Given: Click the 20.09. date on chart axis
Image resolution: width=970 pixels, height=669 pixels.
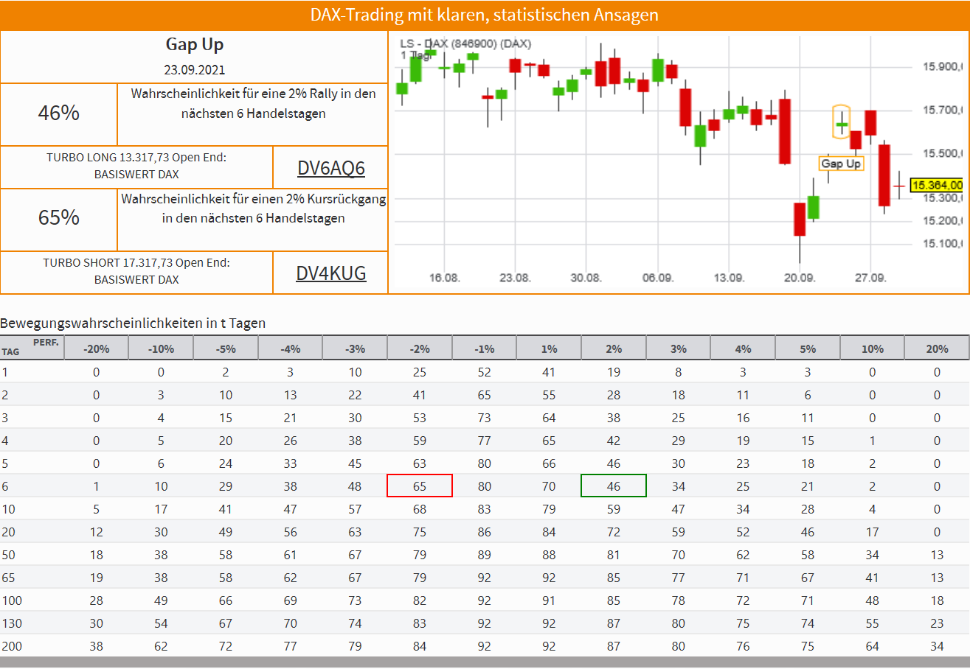Looking at the screenshot, I should click(800, 278).
